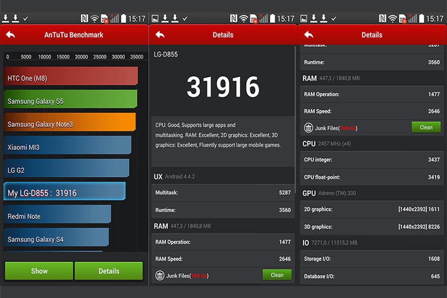
Task: Tap picture icon in rightmost screen's status bar
Action: pyautogui.click(x=304, y=19)
